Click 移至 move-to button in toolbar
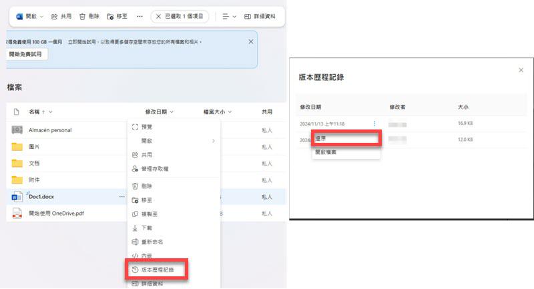Screen dimensions: 534x289 tap(117, 15)
